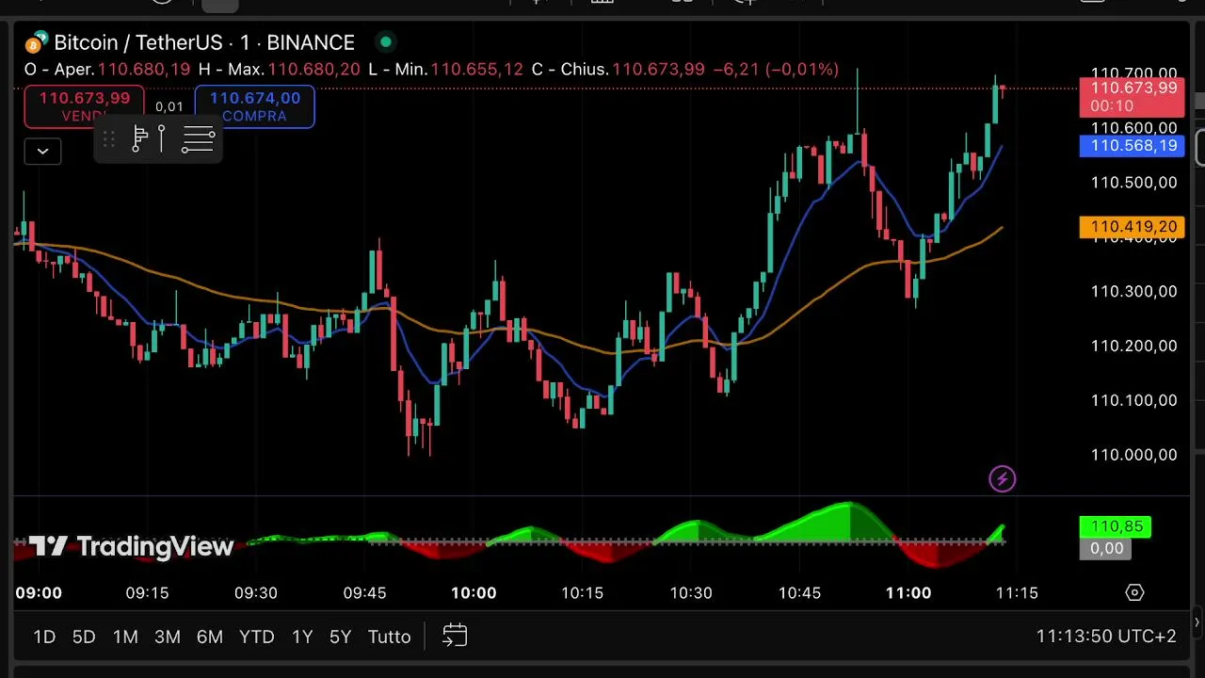The height and width of the screenshot is (678, 1205).
Task: Set chart range to 3M
Action: click(x=168, y=637)
